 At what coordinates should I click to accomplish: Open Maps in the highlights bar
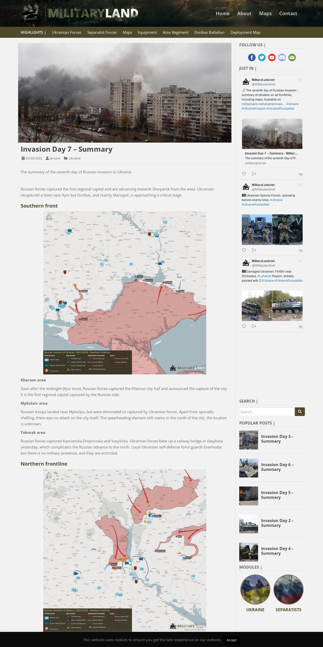(127, 32)
